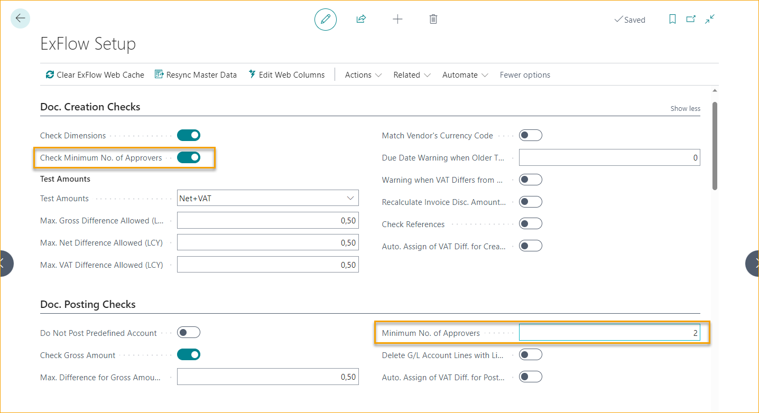This screenshot has height=413, width=759.
Task: Toggle Auto. Assign of VAT Diff. for Crea... switch
Action: click(x=531, y=246)
